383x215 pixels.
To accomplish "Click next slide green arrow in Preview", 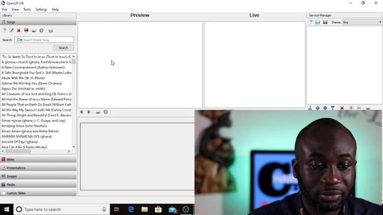I will click(x=89, y=112).
